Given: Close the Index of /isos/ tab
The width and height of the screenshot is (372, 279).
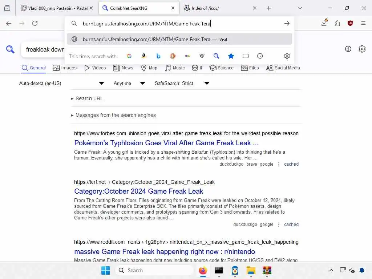Looking at the screenshot, I should click(x=255, y=8).
